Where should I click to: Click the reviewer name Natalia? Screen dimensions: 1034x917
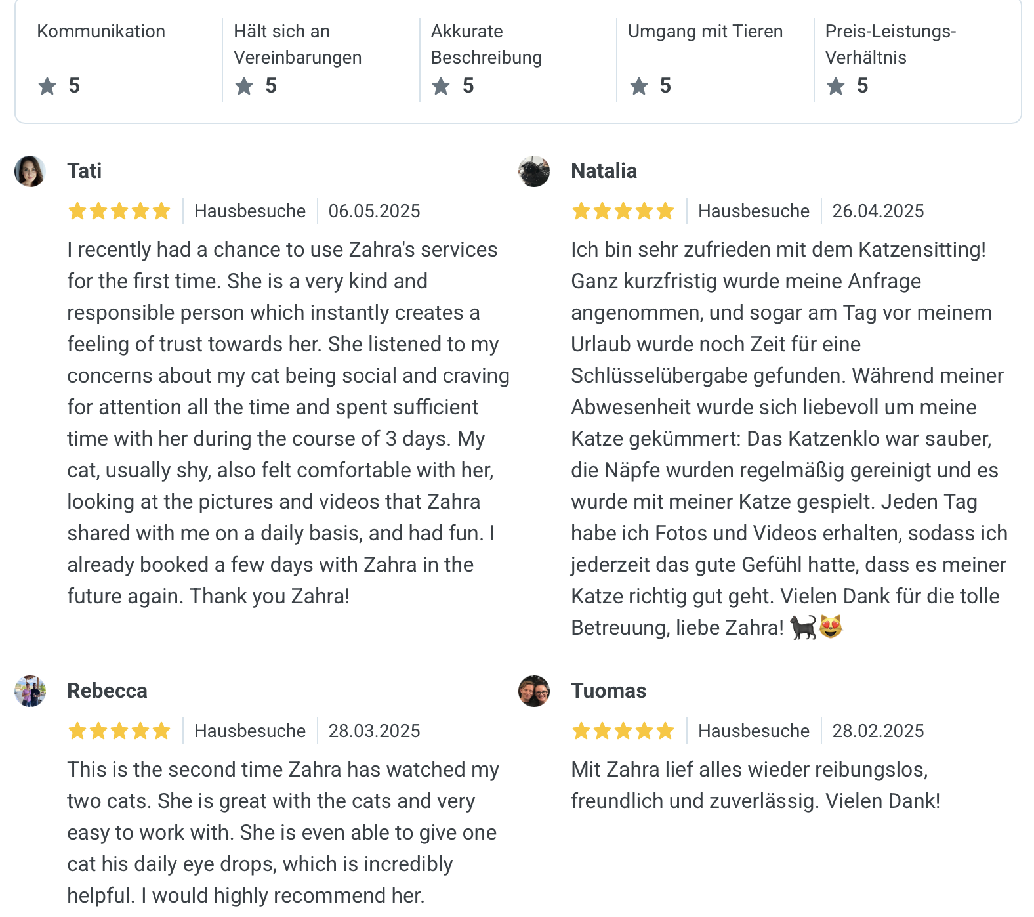click(x=604, y=171)
